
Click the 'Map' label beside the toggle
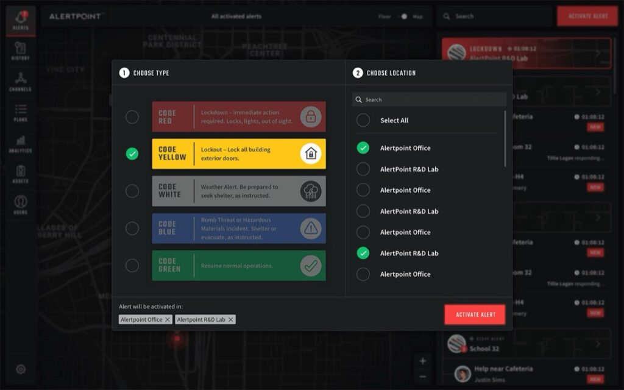pos(417,16)
